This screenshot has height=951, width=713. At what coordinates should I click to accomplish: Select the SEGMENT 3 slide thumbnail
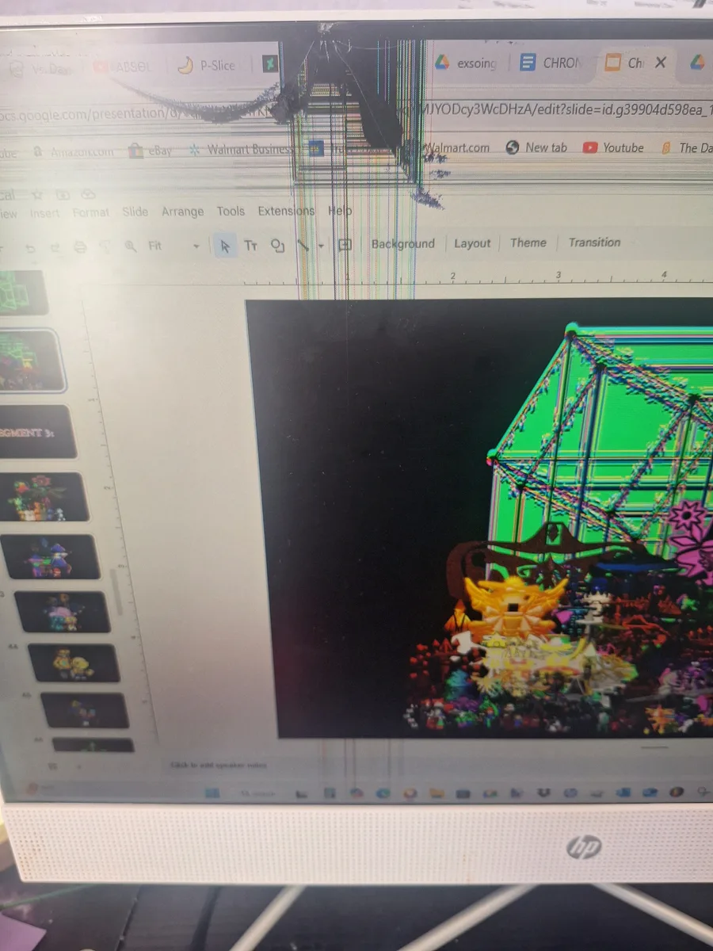37,432
